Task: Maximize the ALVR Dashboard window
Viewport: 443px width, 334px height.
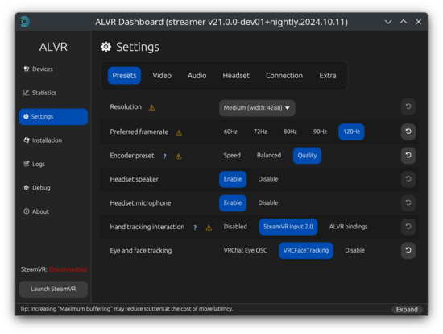Action: (404, 22)
